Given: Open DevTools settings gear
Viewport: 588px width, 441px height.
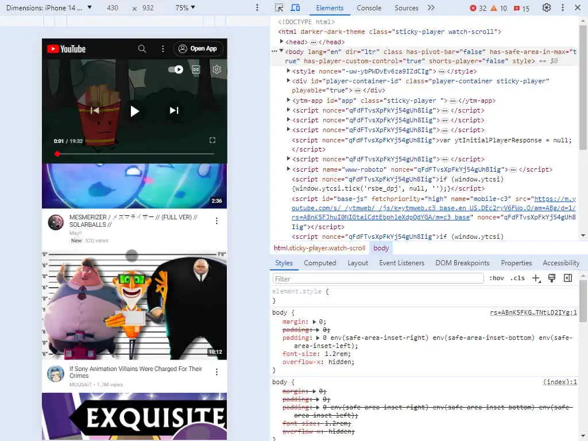Looking at the screenshot, I should tap(547, 7).
